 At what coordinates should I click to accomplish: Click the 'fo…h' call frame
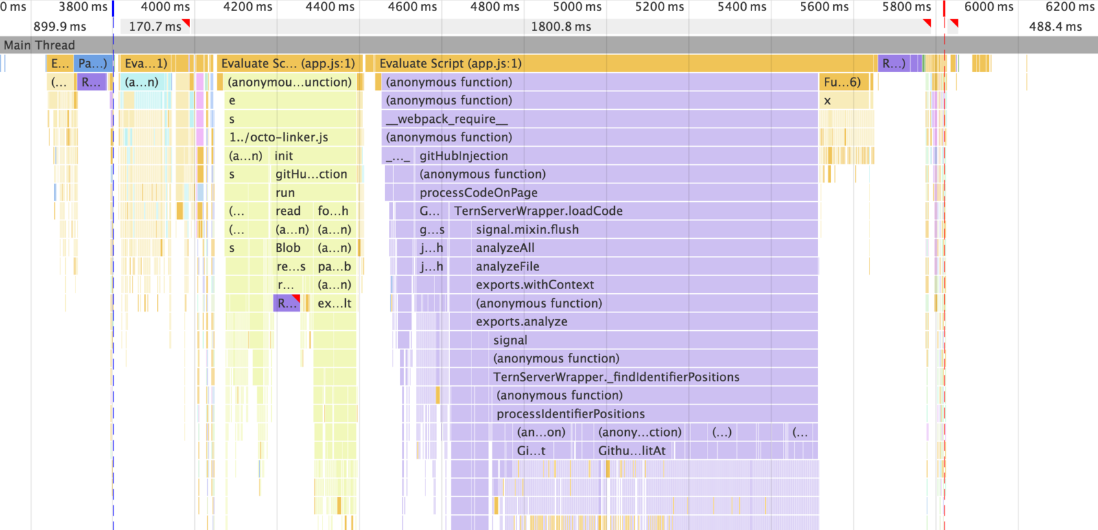[335, 211]
